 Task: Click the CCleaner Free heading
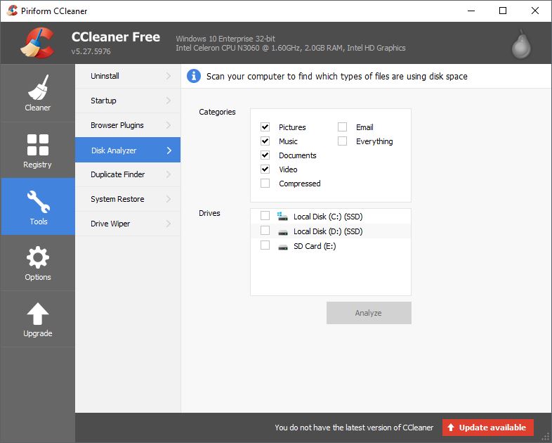[115, 37]
